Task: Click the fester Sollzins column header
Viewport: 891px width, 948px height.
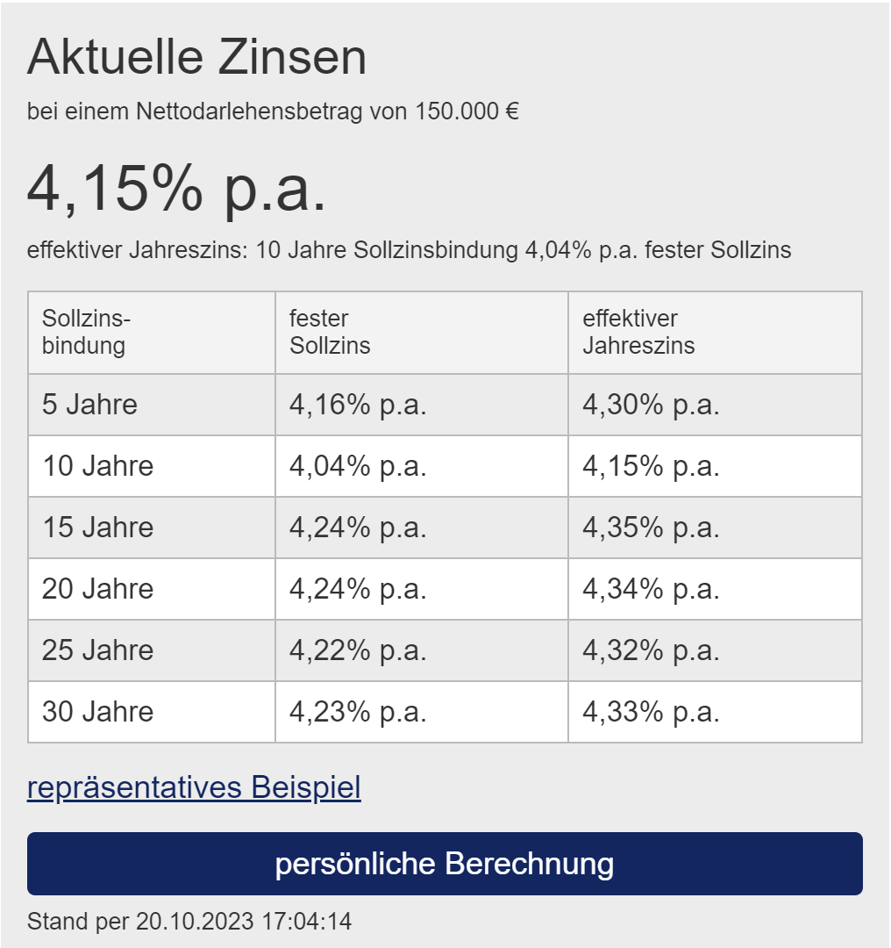Action: click(330, 332)
